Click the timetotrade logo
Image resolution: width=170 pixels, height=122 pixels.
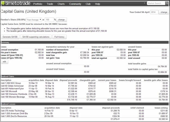click(x=16, y=3)
